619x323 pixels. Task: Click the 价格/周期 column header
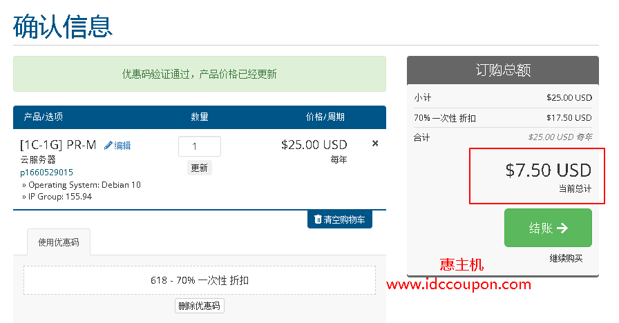tap(325, 117)
